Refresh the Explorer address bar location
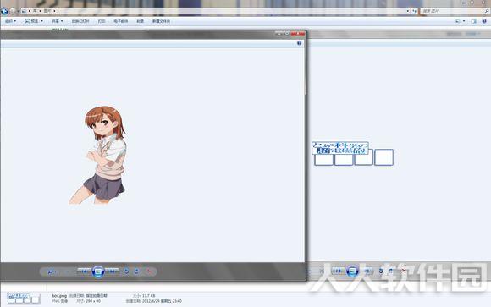 (x=414, y=11)
